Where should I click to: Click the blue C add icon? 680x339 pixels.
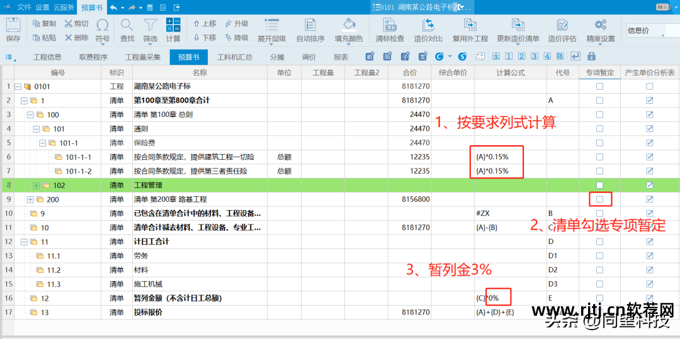tap(439, 56)
